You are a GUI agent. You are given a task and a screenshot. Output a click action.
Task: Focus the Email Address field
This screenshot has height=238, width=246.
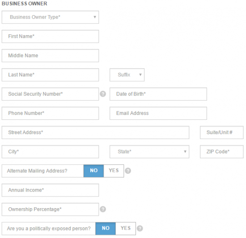(x=158, y=113)
